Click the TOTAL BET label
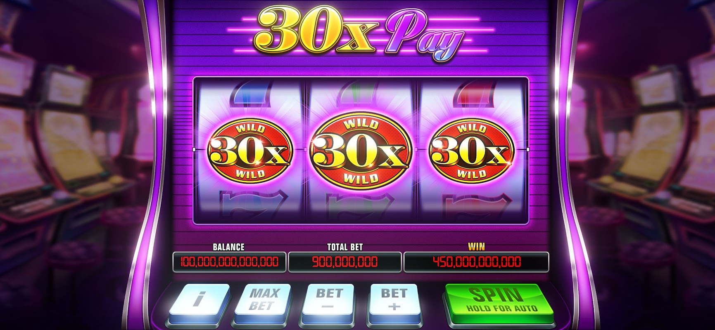This screenshot has width=715, height=330. click(x=345, y=247)
